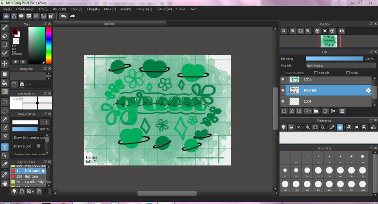Click the navigator canvas thumbnail

click(329, 41)
